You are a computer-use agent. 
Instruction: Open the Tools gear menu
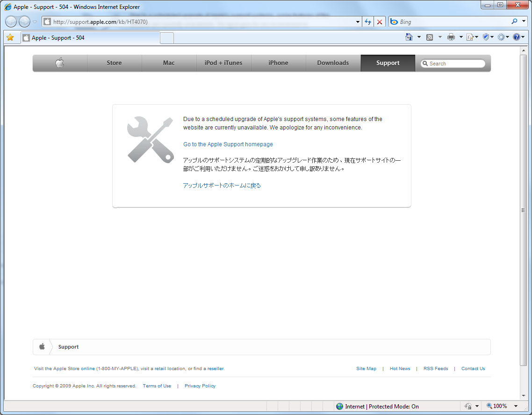click(503, 37)
